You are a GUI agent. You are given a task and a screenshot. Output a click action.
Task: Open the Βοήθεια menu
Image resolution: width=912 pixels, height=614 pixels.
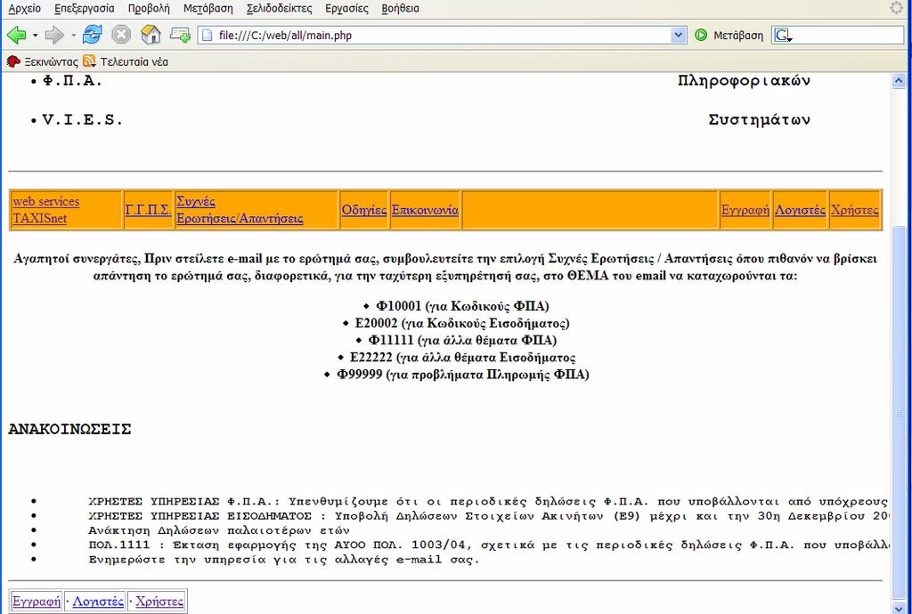coord(400,9)
